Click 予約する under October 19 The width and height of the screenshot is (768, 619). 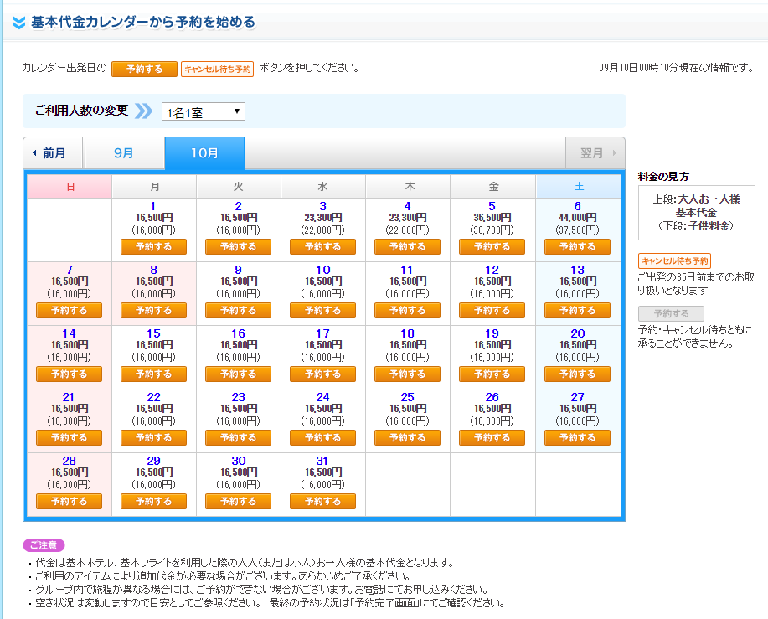(x=492, y=374)
